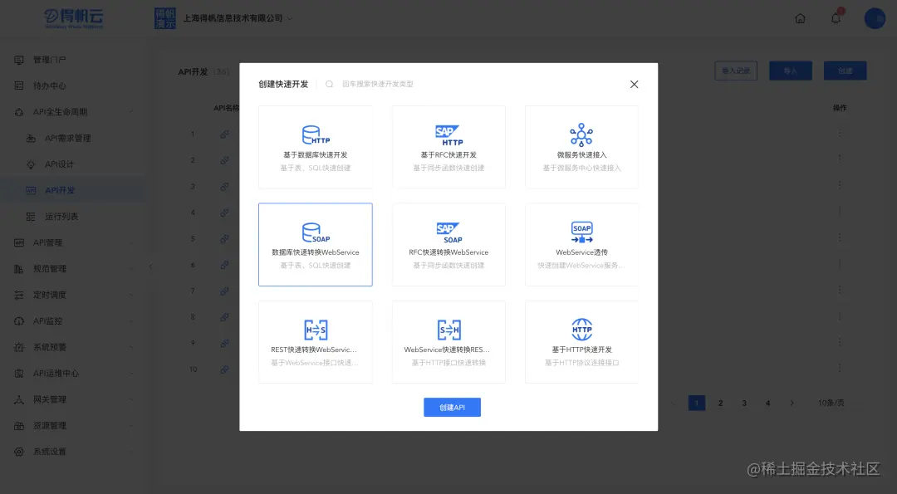Screen dimensions: 897x494
Task: Click the 创建 button at top right
Action: click(845, 71)
